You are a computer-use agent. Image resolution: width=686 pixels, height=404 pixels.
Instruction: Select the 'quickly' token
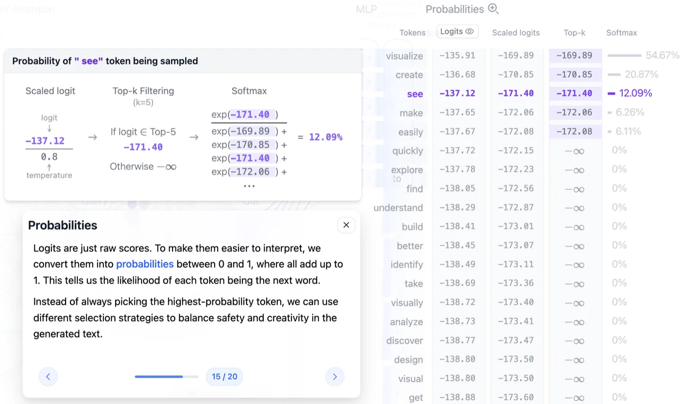(x=408, y=151)
